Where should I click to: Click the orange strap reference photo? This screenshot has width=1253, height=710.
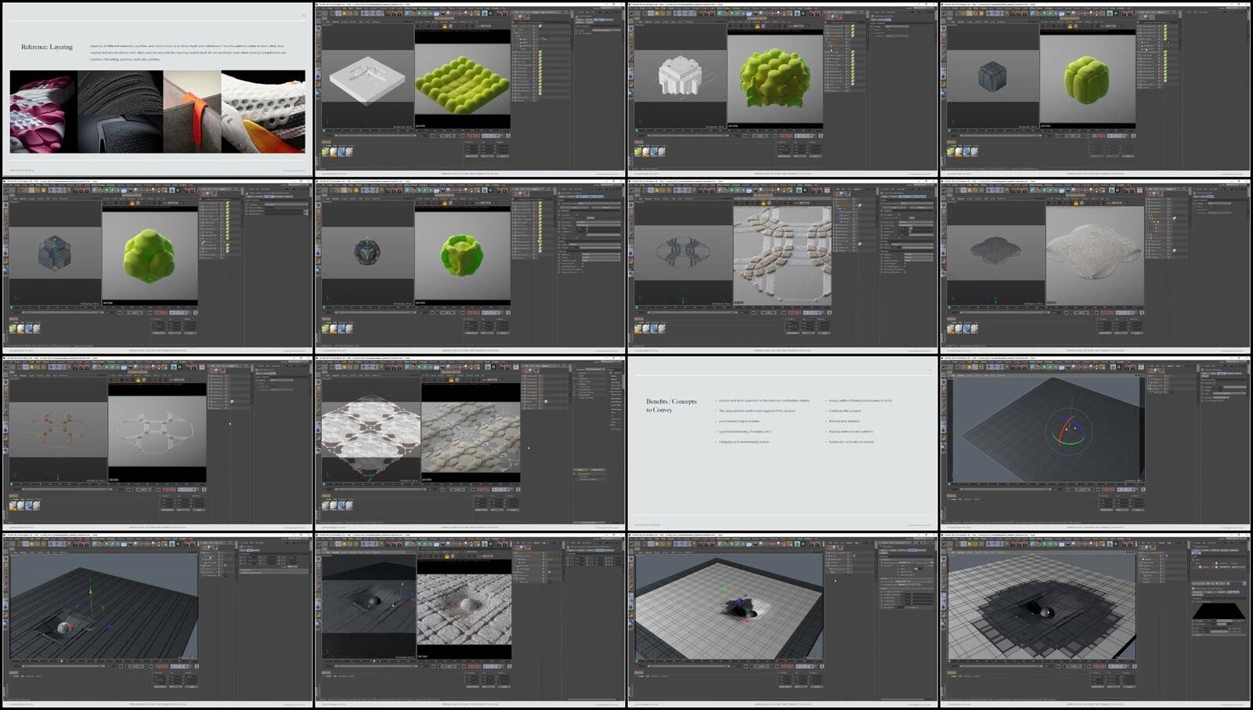[x=192, y=111]
